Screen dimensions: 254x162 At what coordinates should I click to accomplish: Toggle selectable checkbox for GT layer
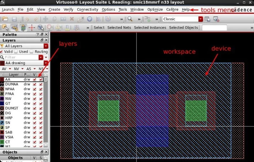(41, 103)
